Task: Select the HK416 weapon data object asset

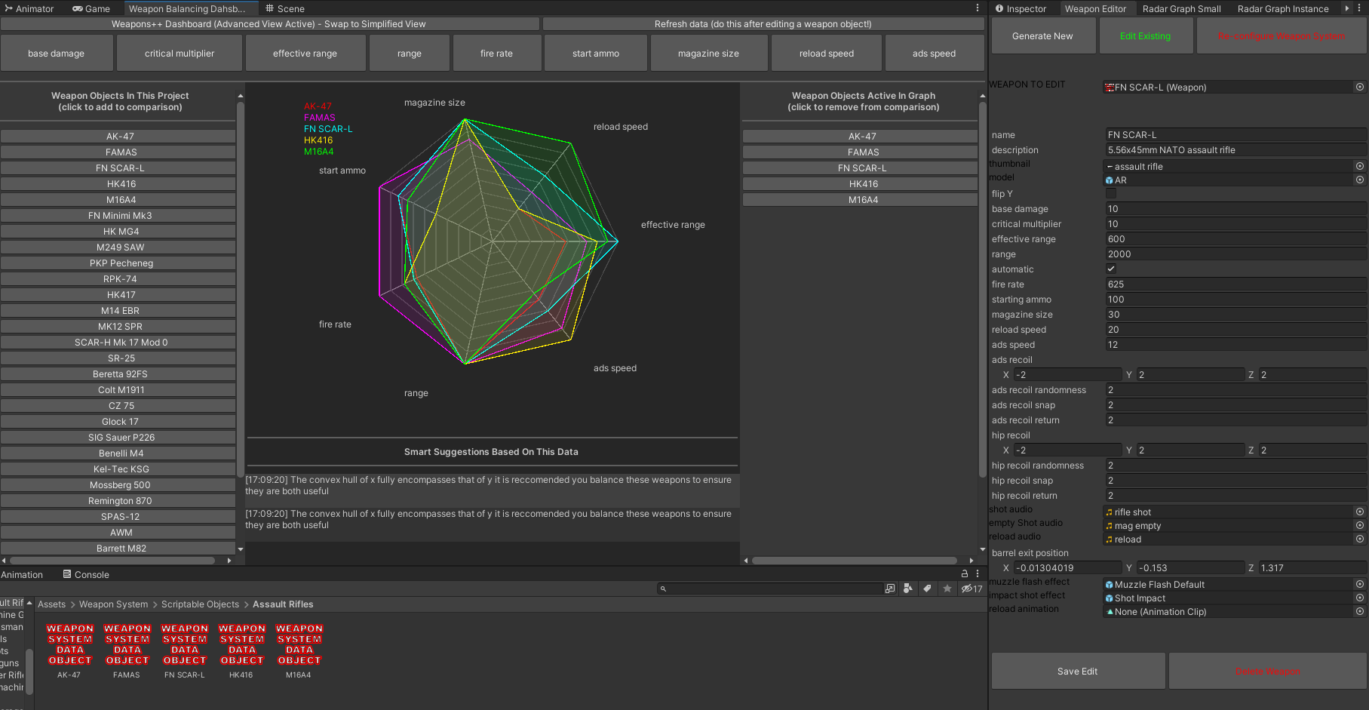Action: point(241,644)
